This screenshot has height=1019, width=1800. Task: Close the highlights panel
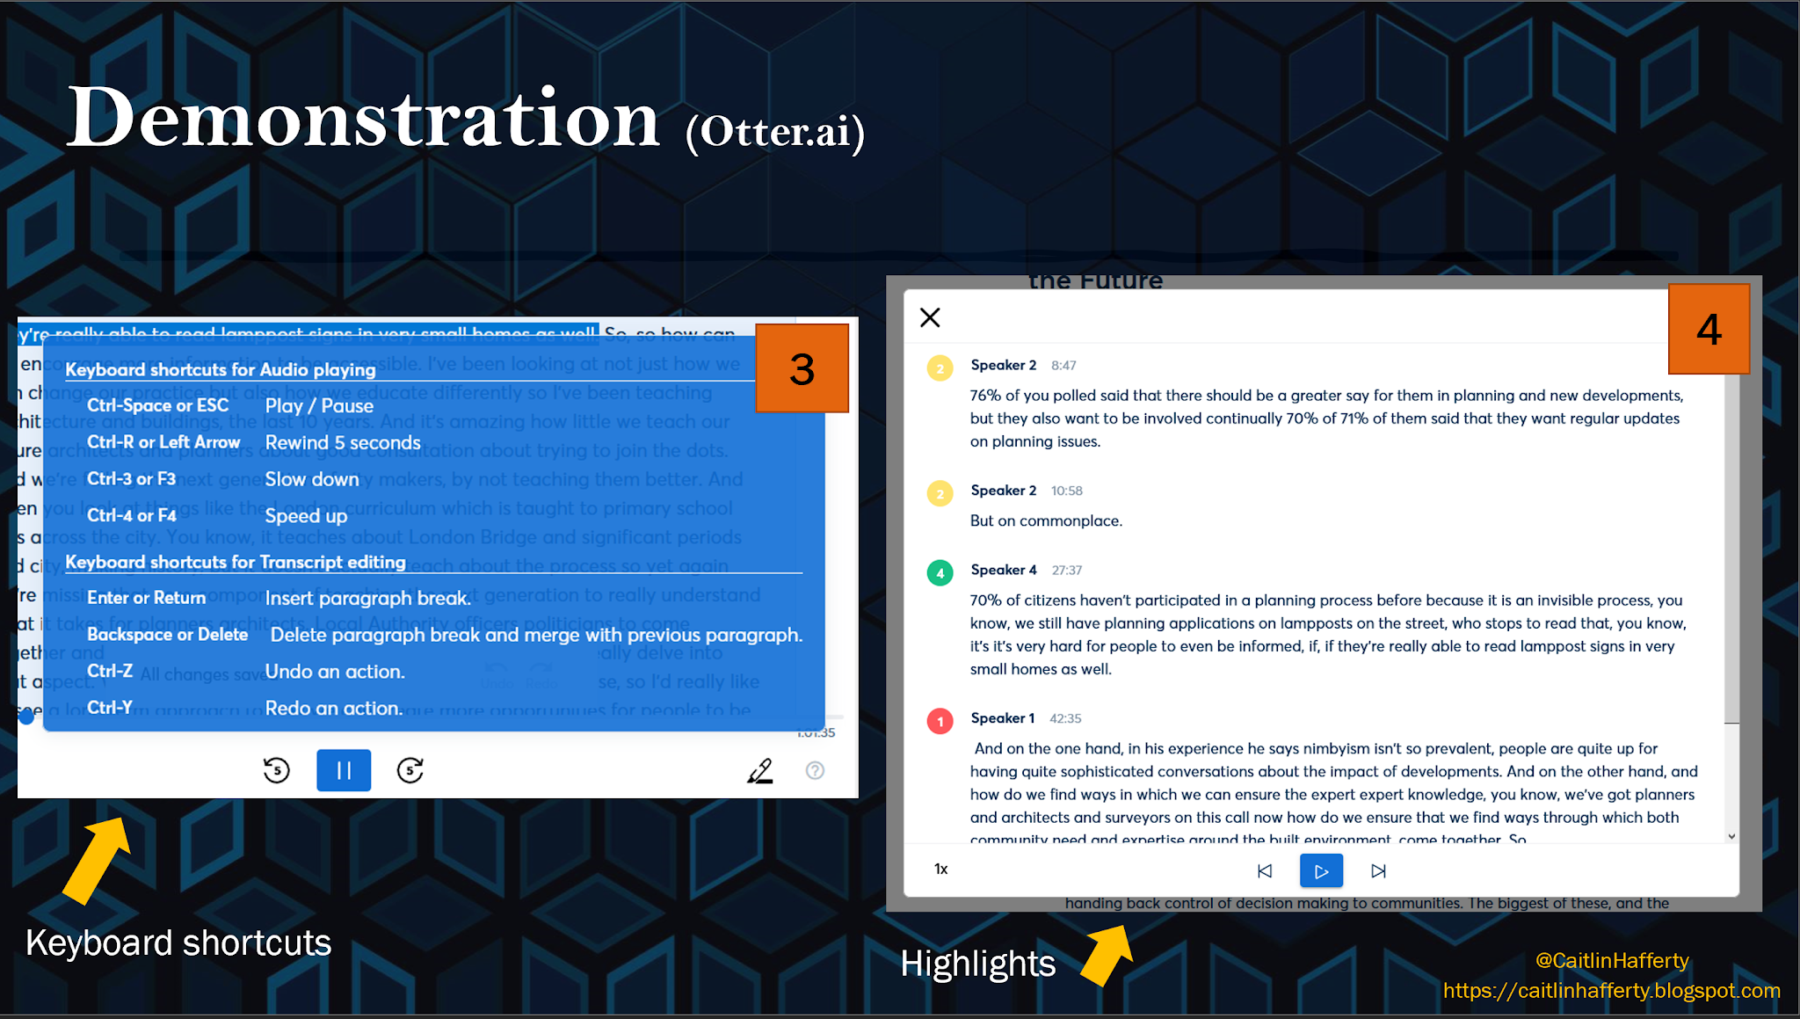click(x=930, y=317)
